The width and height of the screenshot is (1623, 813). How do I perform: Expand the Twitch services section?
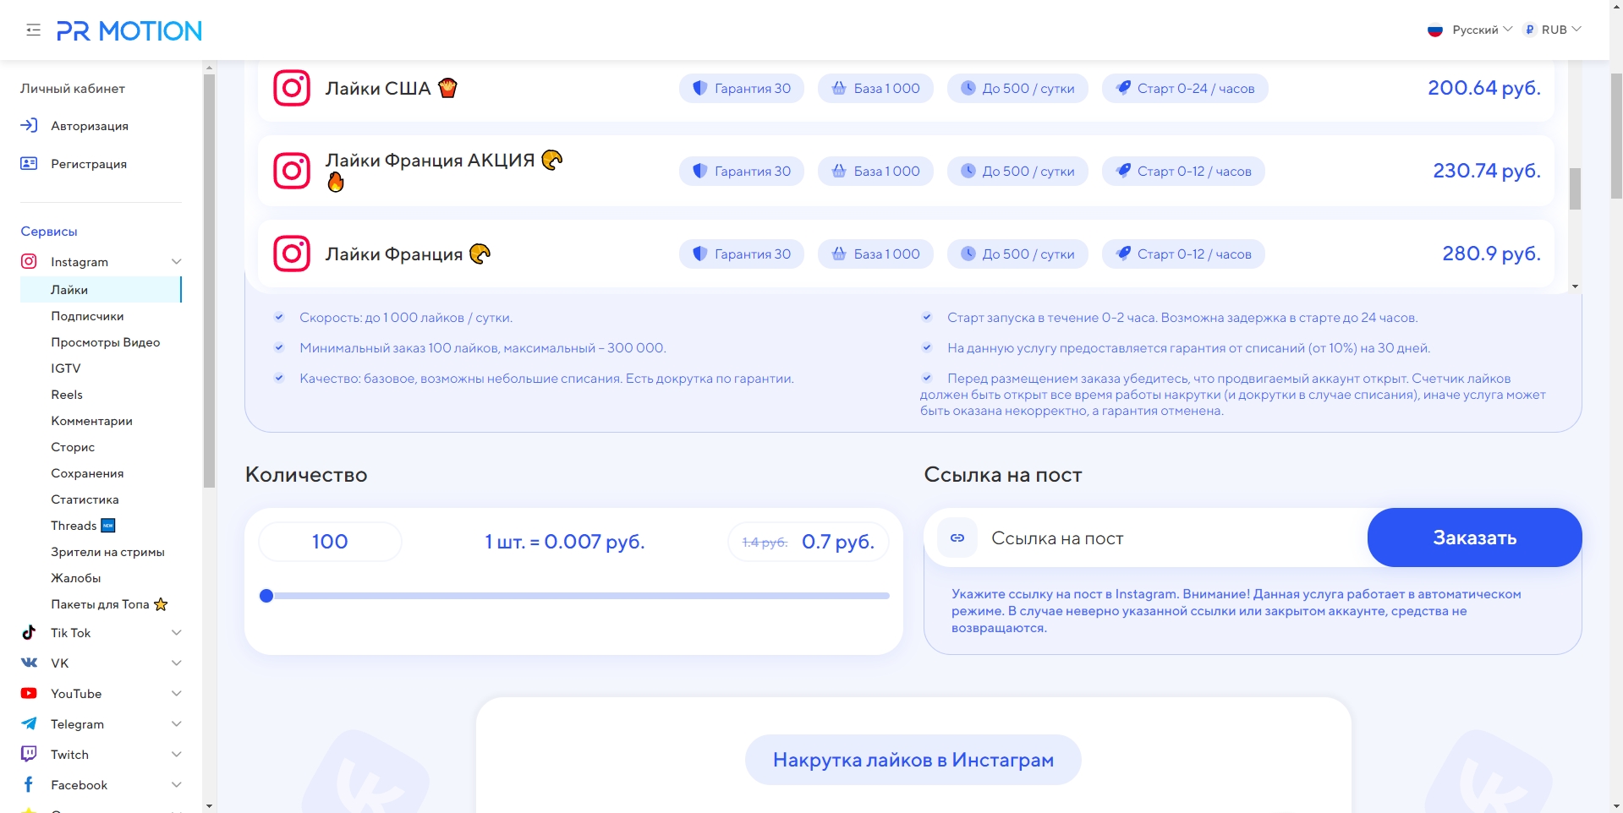[x=177, y=754]
